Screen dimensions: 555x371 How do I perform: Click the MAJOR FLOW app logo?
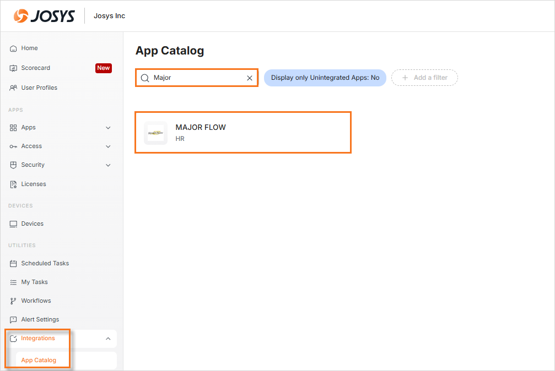coord(155,133)
